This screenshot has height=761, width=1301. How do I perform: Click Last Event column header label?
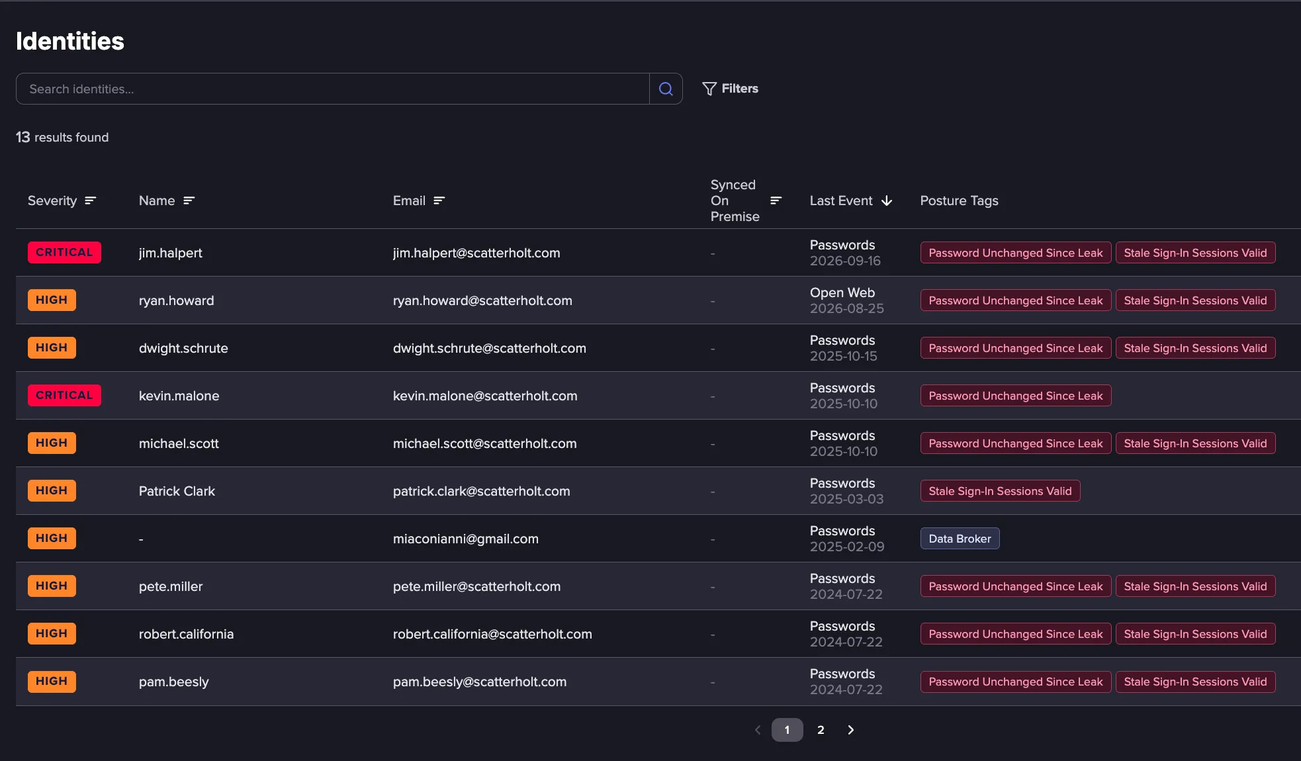(841, 201)
